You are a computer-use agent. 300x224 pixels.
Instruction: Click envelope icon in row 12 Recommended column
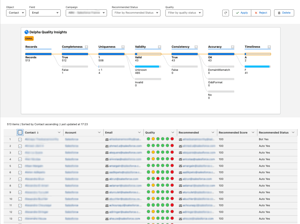[x=181, y=212]
